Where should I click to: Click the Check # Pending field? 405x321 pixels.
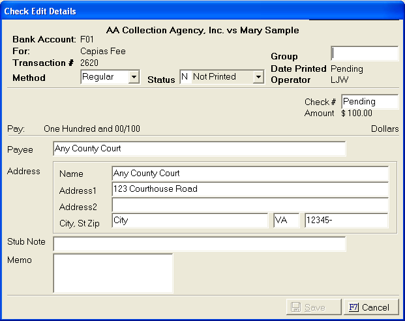tap(369, 102)
